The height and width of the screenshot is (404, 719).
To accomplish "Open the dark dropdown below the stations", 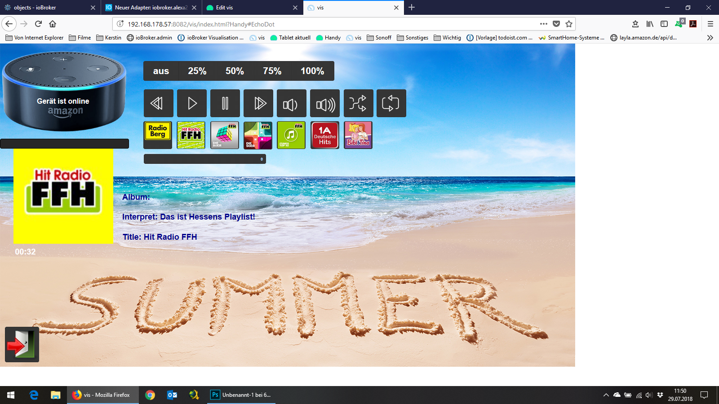I will click(x=205, y=159).
